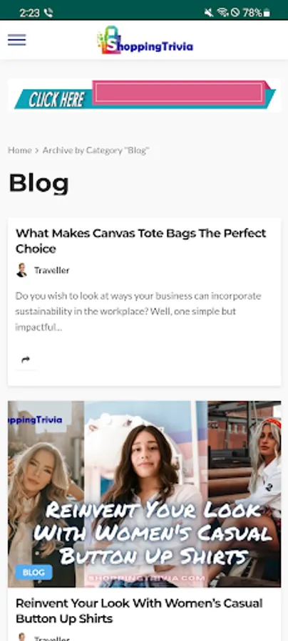Viewport: 288px width, 641px height.
Task: Tap the phone call icon in status bar
Action: [x=48, y=13]
